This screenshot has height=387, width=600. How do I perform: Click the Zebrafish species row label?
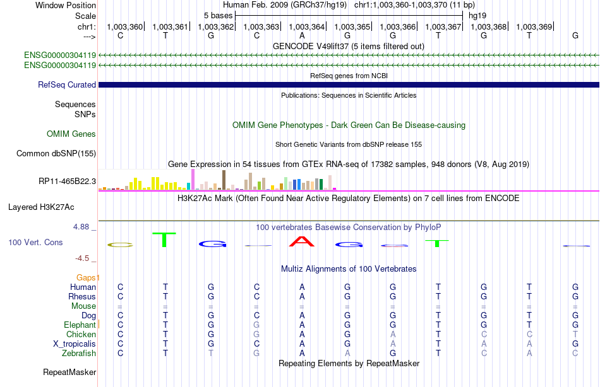tap(79, 354)
